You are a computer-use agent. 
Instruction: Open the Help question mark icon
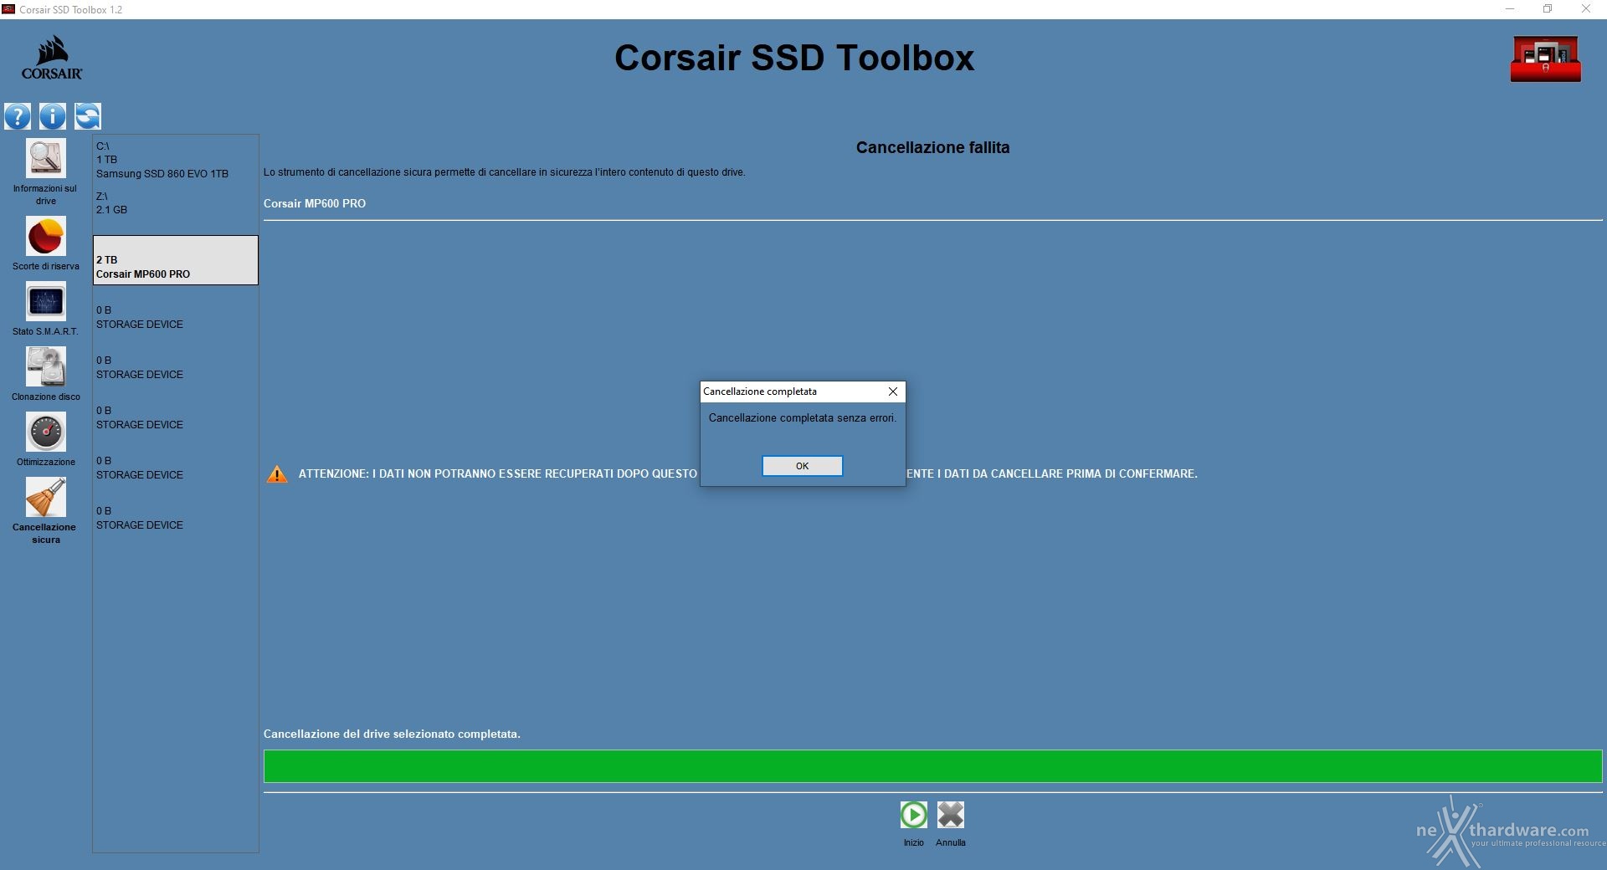[18, 116]
